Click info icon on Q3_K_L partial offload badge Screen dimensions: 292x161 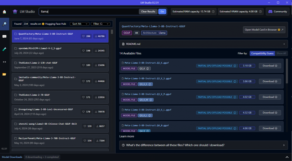tap(235, 113)
